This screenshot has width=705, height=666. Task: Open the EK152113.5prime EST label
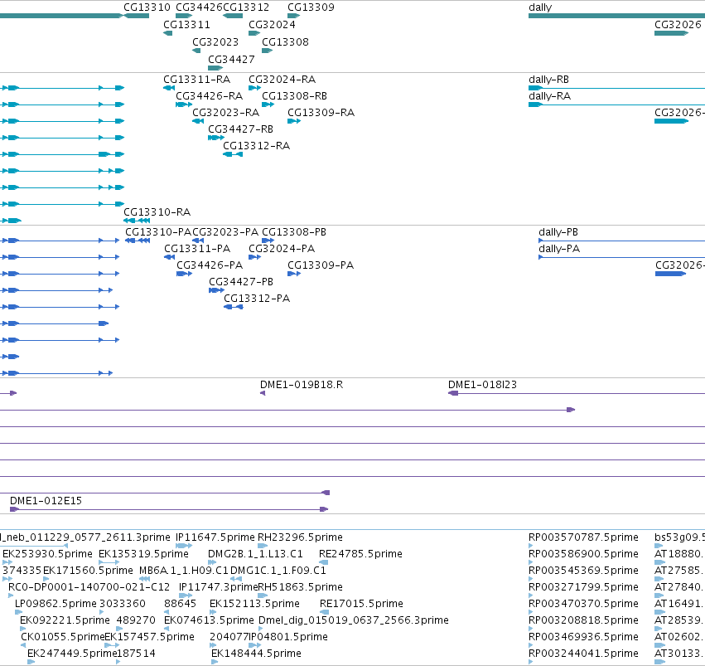(x=254, y=604)
